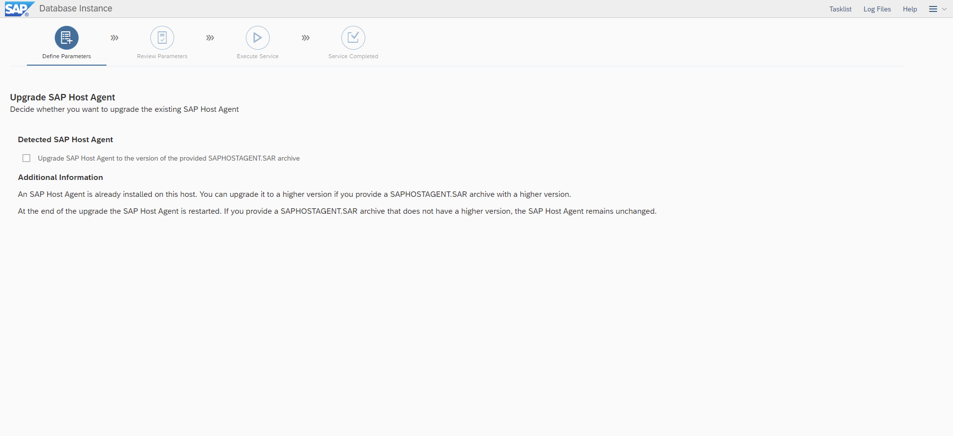Click the arrows after Review Parameters
Viewport: 953px width, 436px height.
tap(210, 38)
